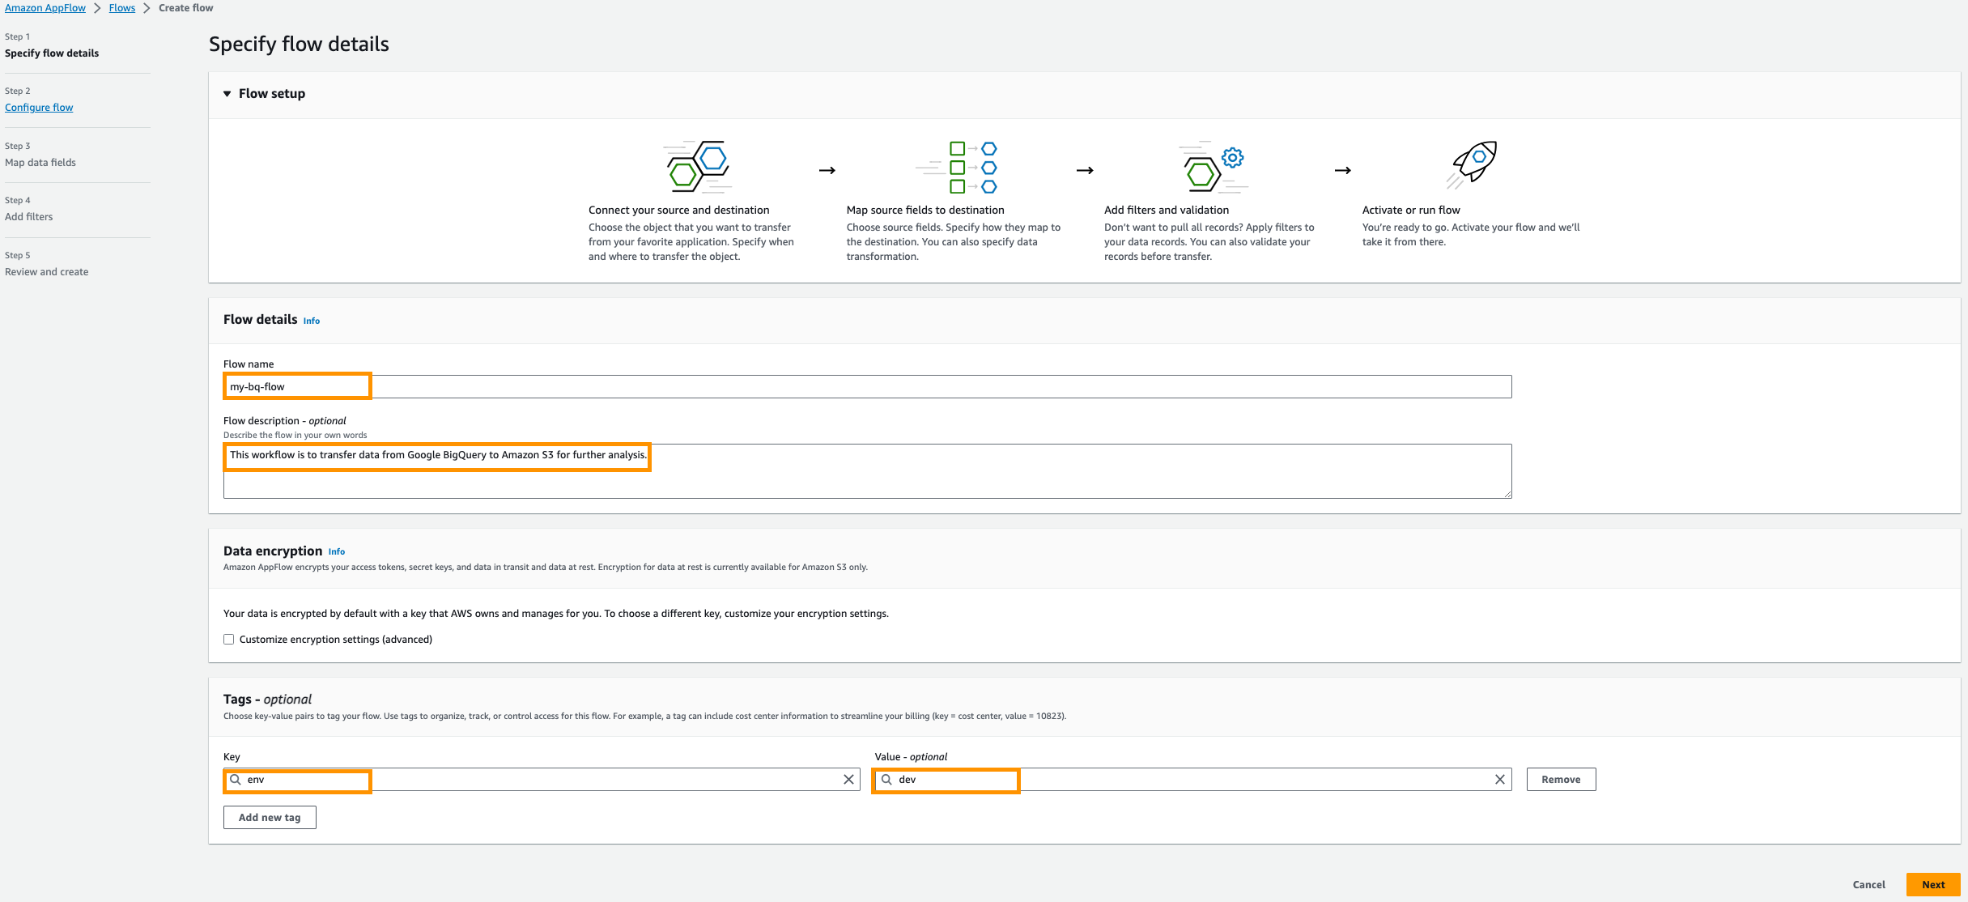Open the Flows breadcrumb page
The image size is (1968, 902).
[x=121, y=7]
